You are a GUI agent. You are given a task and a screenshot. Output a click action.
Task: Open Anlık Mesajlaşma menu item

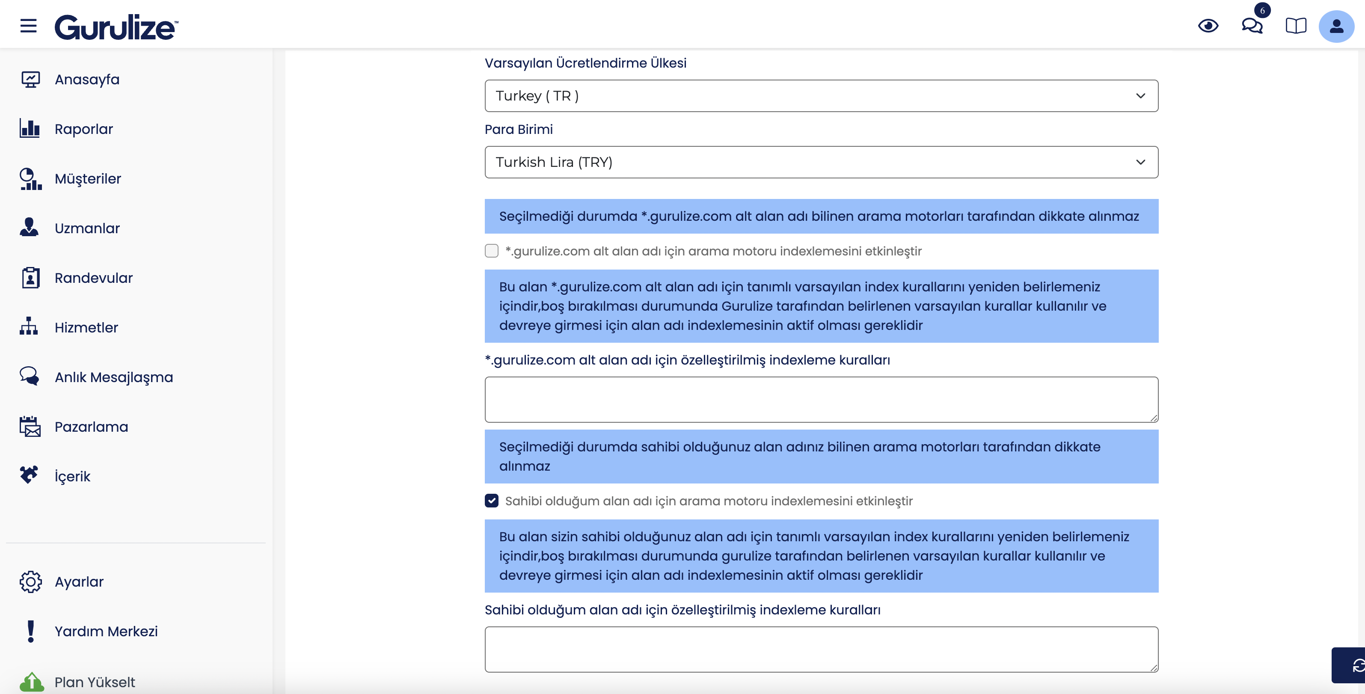point(113,377)
